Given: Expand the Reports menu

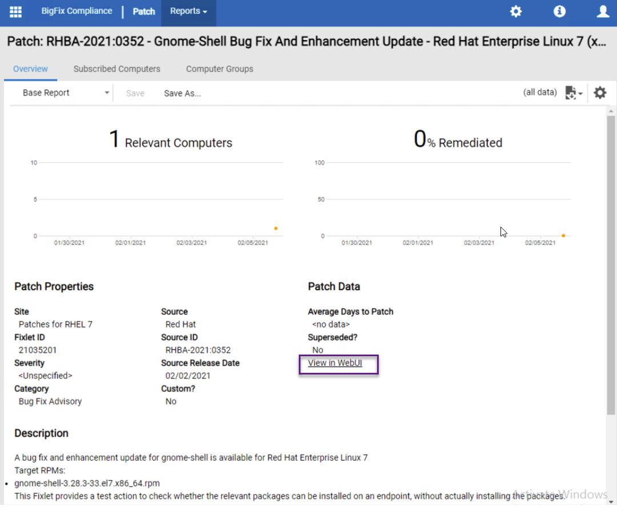Looking at the screenshot, I should click(x=189, y=11).
